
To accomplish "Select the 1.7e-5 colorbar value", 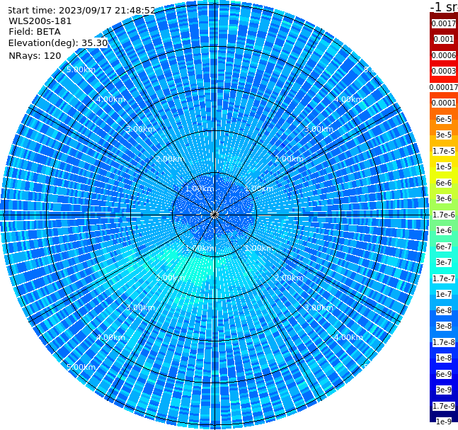I will [x=444, y=151].
